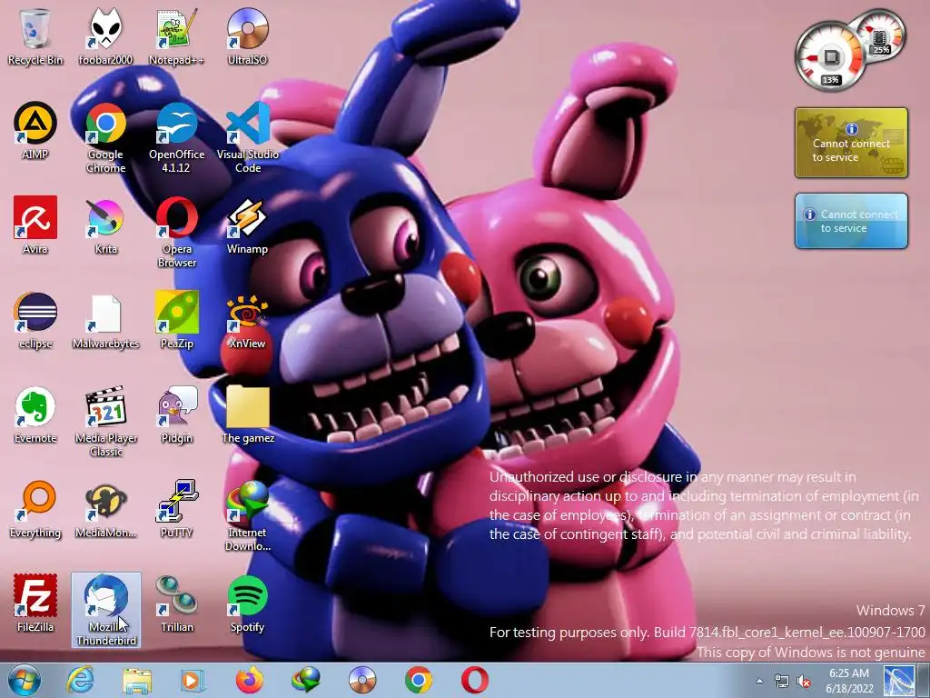The width and height of the screenshot is (930, 698).
Task: Click the Visual Studio Code shortcut
Action: point(247,138)
